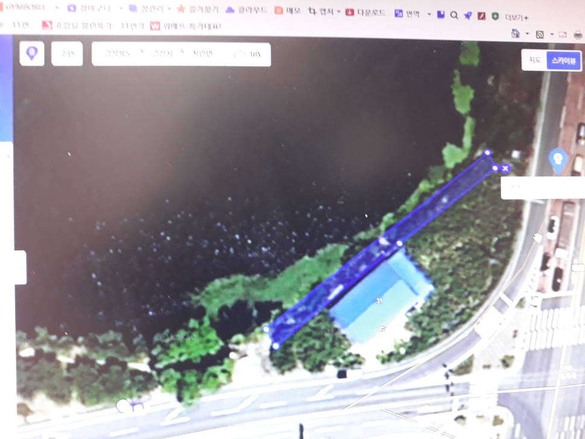585x439 pixels.
Task: Expand the 캡처 capture dropdown arrow
Action: coord(338,12)
